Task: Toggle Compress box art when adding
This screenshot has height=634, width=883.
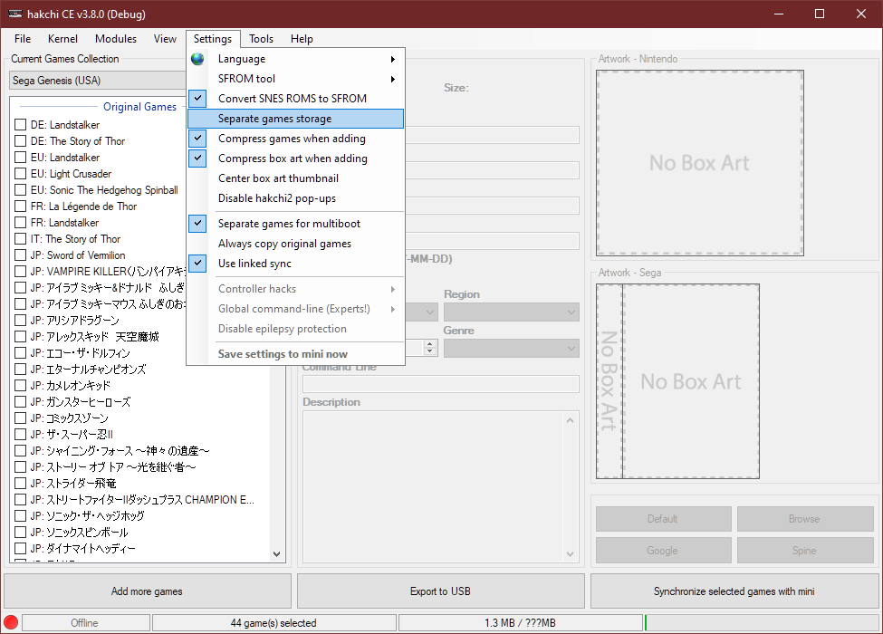Action: pos(197,158)
